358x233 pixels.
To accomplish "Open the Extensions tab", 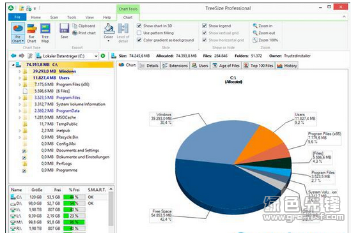I will click(175, 66).
